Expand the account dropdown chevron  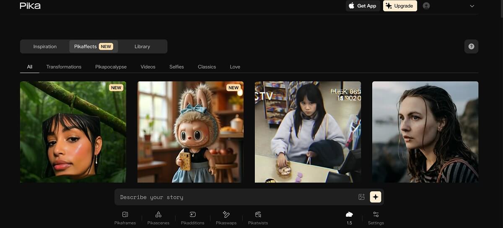pos(472,6)
